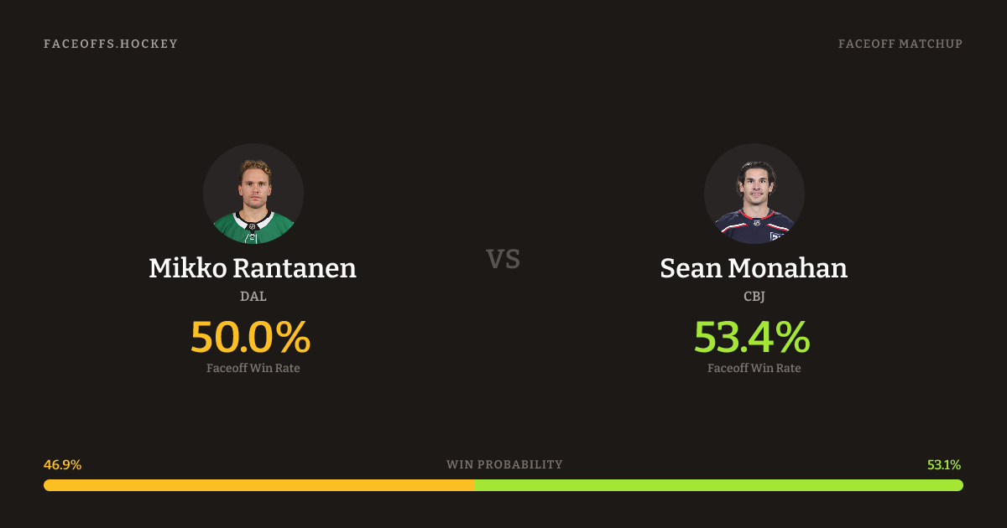
Task: Click the WIN PROBABILITY label
Action: click(x=504, y=464)
